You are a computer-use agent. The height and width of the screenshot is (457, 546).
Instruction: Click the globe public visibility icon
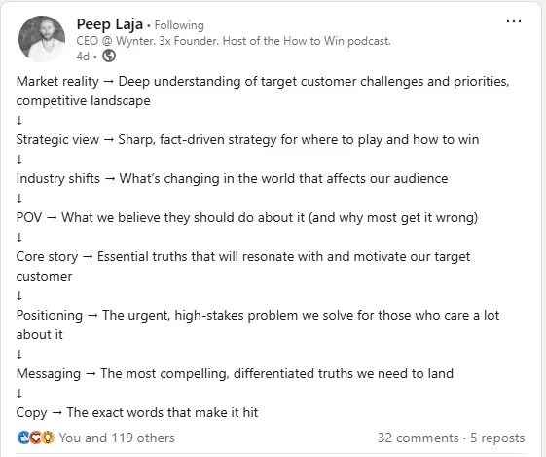109,56
